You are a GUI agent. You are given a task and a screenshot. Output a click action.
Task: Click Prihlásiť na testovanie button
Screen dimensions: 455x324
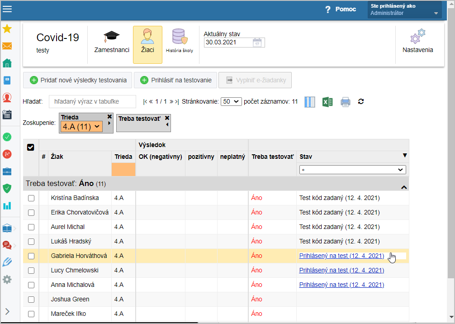pos(175,80)
